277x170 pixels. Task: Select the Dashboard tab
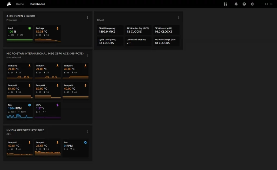click(38, 4)
